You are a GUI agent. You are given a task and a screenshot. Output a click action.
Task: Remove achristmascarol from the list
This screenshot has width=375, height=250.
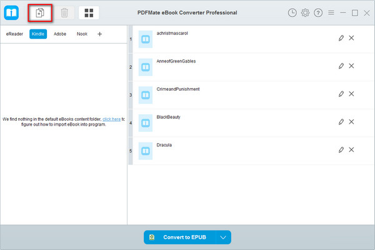click(x=351, y=37)
